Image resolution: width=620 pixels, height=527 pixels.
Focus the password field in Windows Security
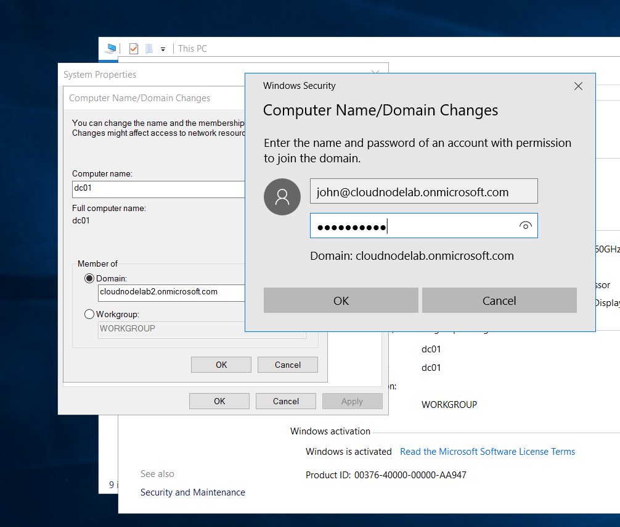point(423,226)
